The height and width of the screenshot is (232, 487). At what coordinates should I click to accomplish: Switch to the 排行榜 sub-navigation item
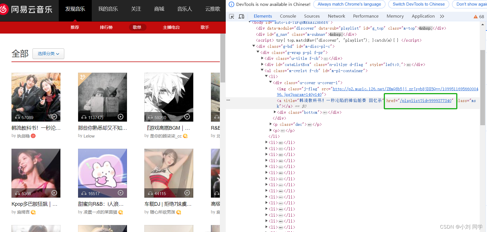pos(106,27)
